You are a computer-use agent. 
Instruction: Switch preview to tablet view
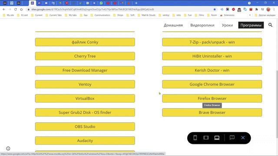pyautogui.click(x=206, y=138)
